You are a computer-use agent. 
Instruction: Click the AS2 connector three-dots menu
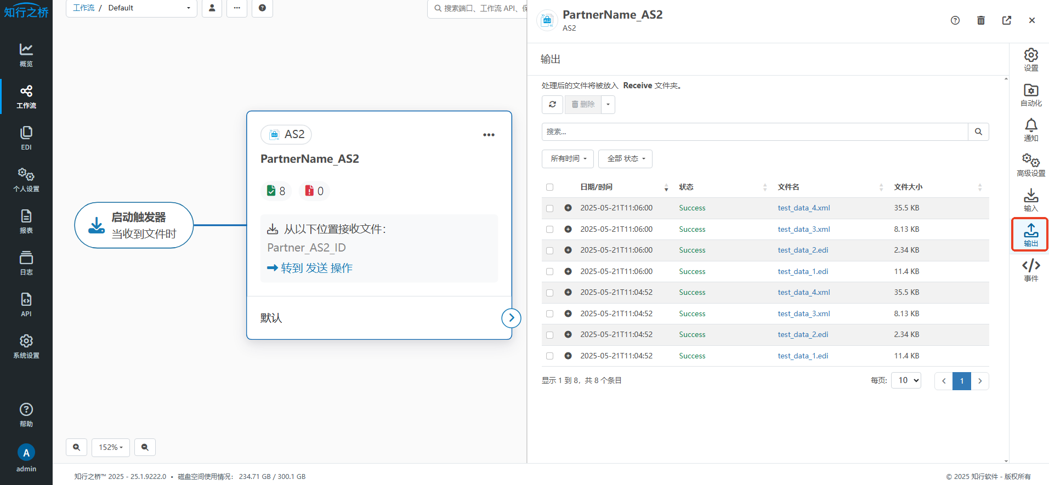488,135
